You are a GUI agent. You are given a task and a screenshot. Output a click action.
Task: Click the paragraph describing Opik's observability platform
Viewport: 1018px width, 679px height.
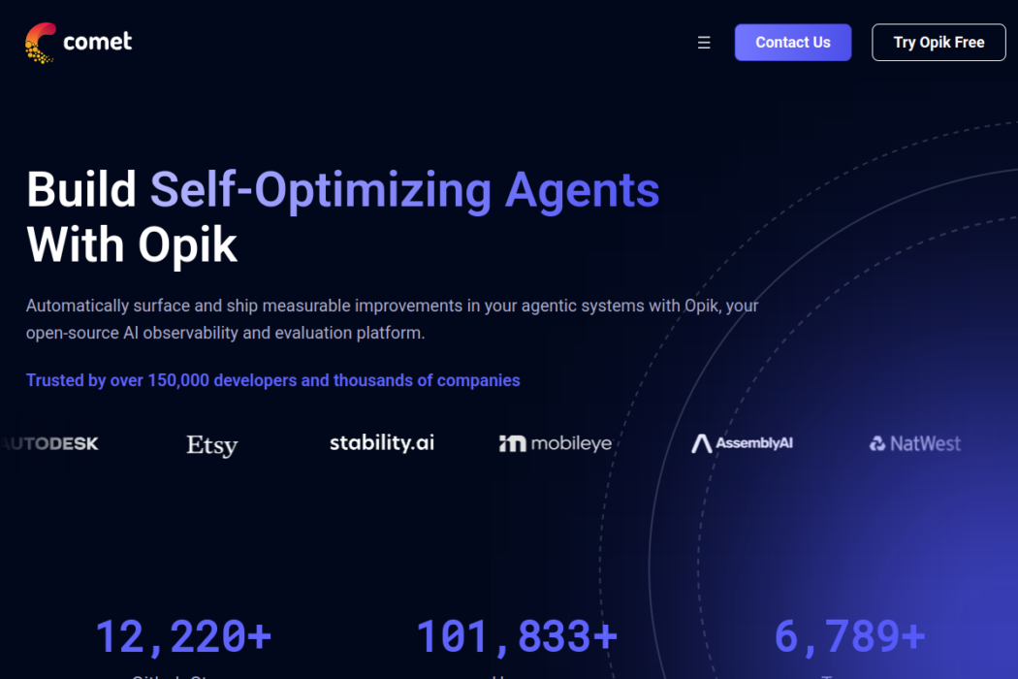392,319
